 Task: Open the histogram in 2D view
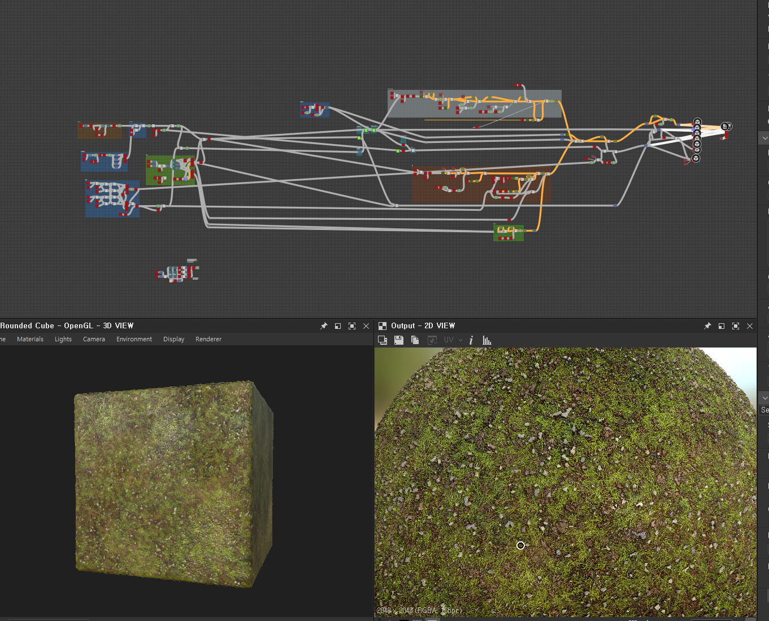[487, 340]
